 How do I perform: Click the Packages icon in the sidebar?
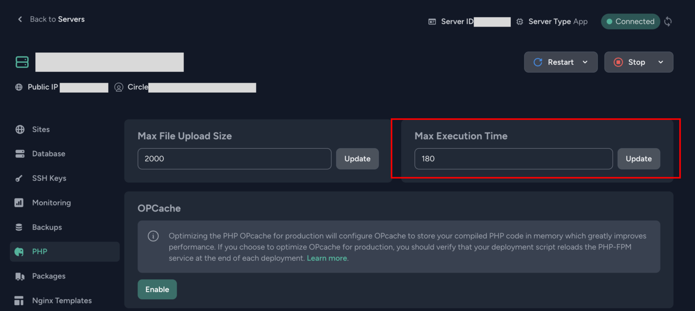(20, 276)
